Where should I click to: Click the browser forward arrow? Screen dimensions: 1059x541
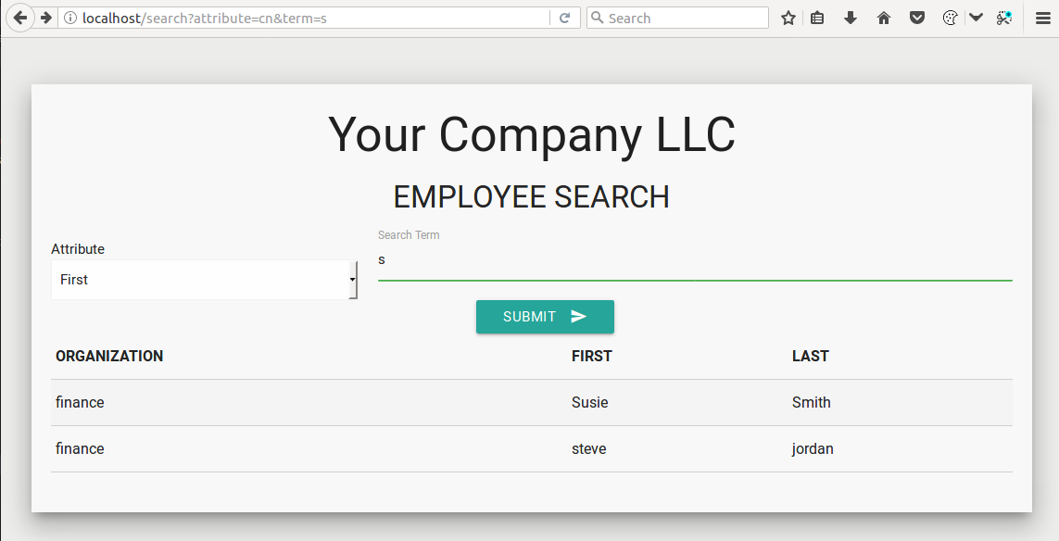[46, 18]
